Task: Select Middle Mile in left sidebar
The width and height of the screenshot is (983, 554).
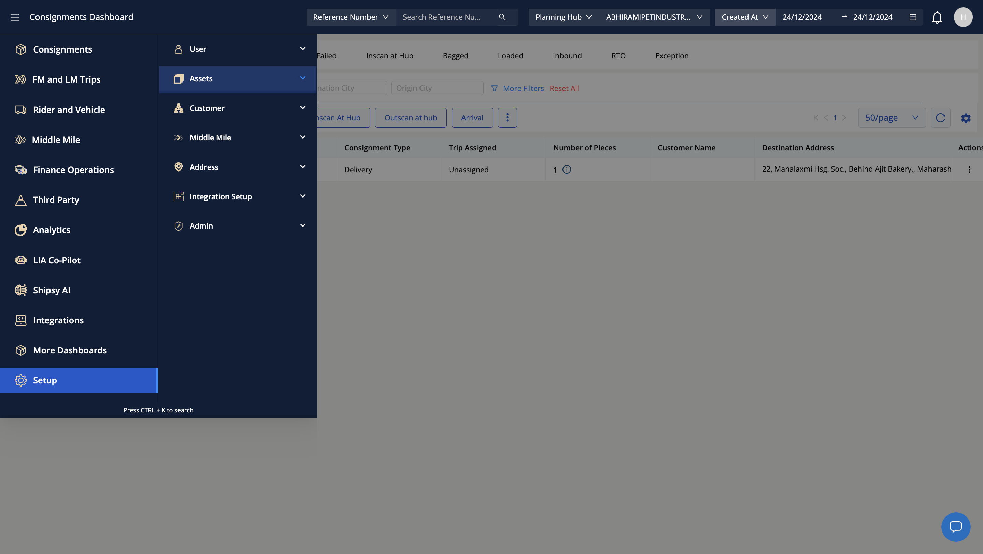Action: click(79, 140)
